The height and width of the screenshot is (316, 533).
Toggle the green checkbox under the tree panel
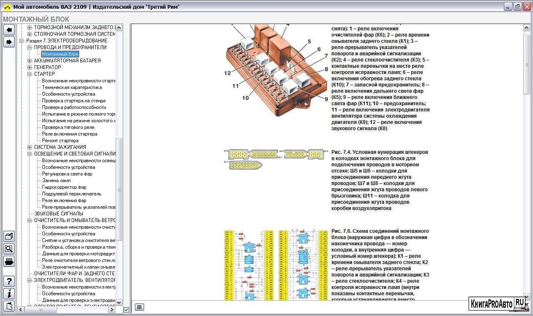126,310
